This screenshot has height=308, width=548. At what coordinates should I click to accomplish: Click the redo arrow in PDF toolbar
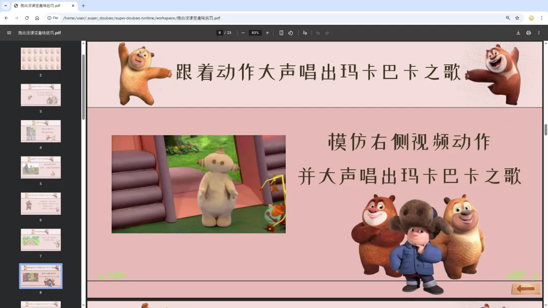click(327, 33)
